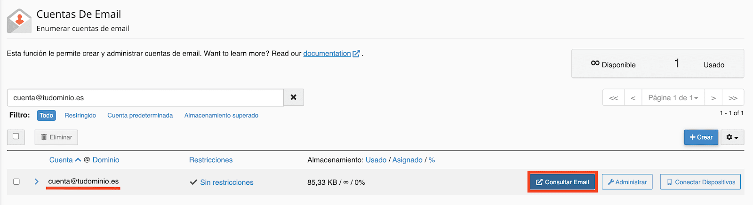Go to next page arrow
Viewport: 753px width, 205px height.
point(713,98)
